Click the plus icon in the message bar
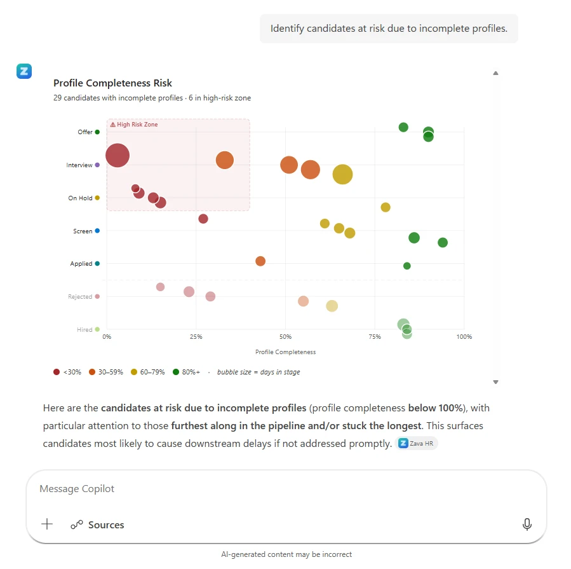This screenshot has height=569, width=571. [46, 524]
